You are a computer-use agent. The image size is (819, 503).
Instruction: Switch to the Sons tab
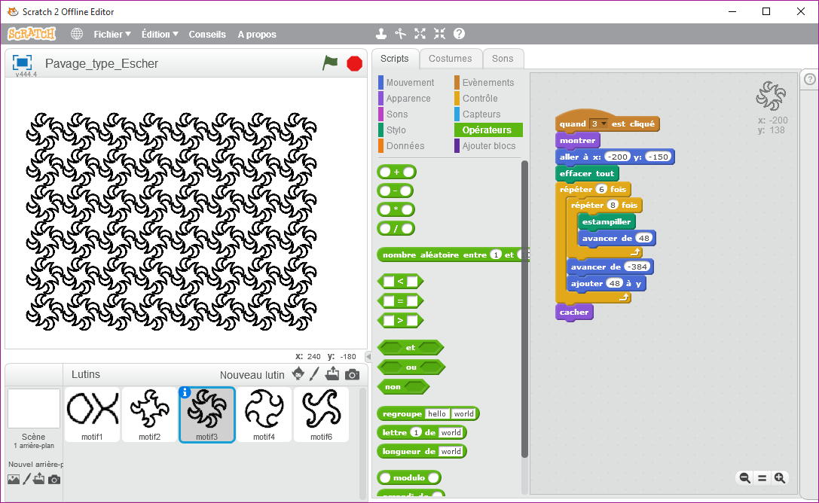click(x=503, y=59)
